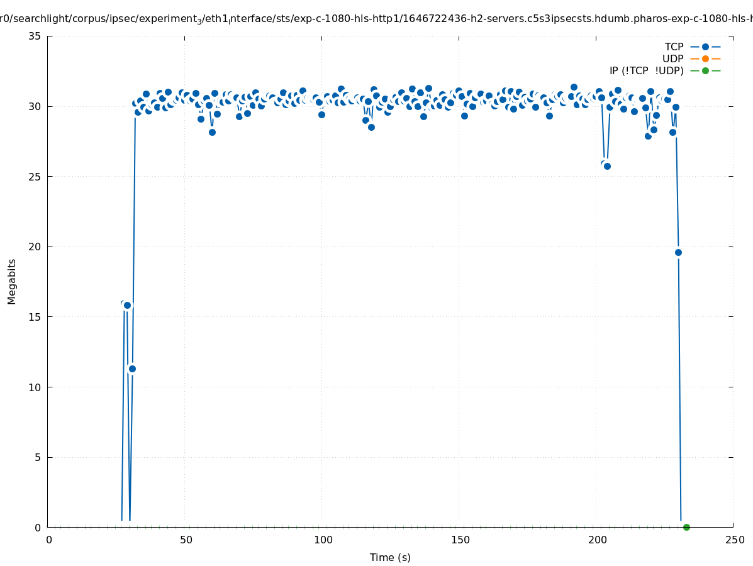Click the "Time (s)" x-axis label

(390, 557)
